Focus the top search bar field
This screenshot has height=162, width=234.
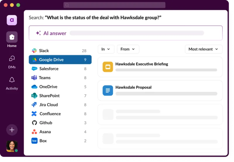click(x=114, y=5)
